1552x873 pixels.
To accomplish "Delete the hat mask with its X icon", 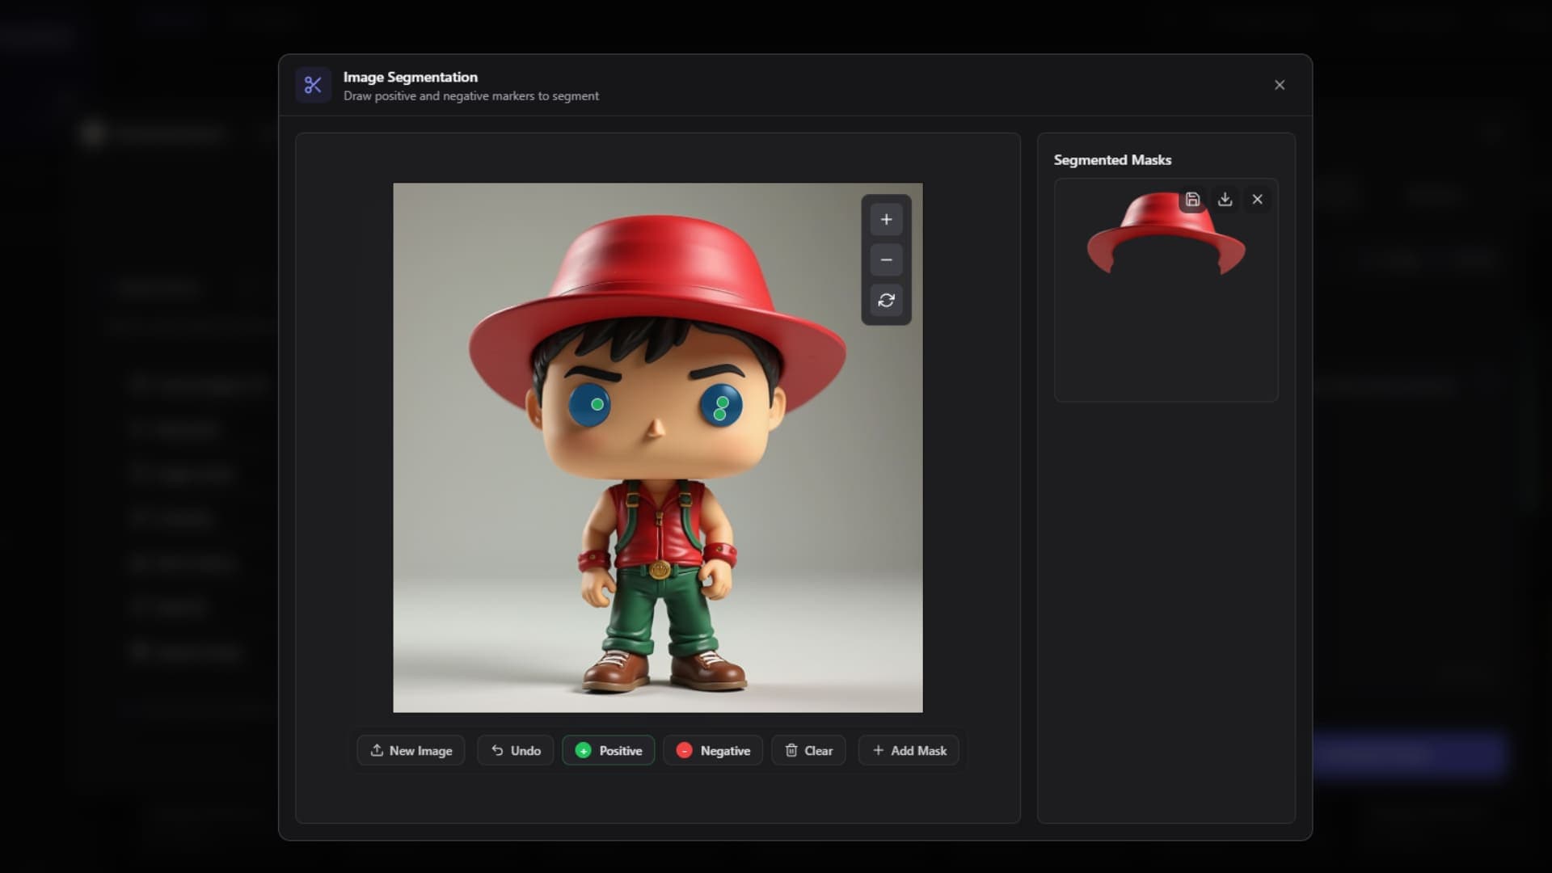I will pyautogui.click(x=1257, y=200).
